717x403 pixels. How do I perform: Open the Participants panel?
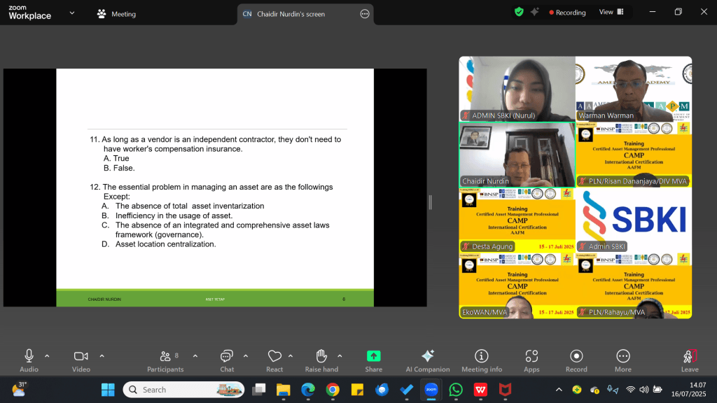[x=165, y=360]
